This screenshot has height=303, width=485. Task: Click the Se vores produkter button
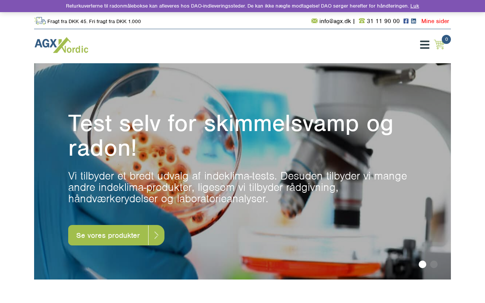[116, 235]
